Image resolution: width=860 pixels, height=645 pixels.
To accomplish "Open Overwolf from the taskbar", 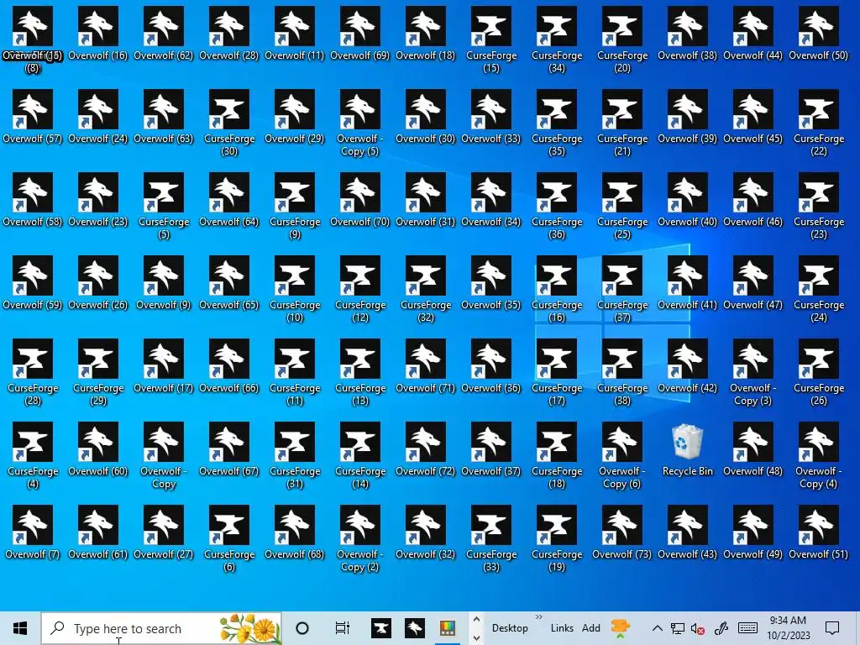I will point(415,628).
